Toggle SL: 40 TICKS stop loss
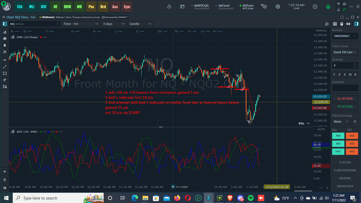This screenshot has height=203, width=361. click(345, 98)
